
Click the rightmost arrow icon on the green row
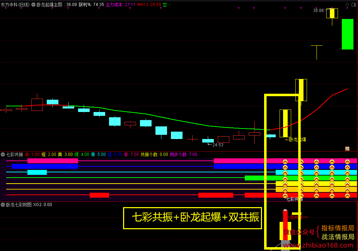point(347,178)
